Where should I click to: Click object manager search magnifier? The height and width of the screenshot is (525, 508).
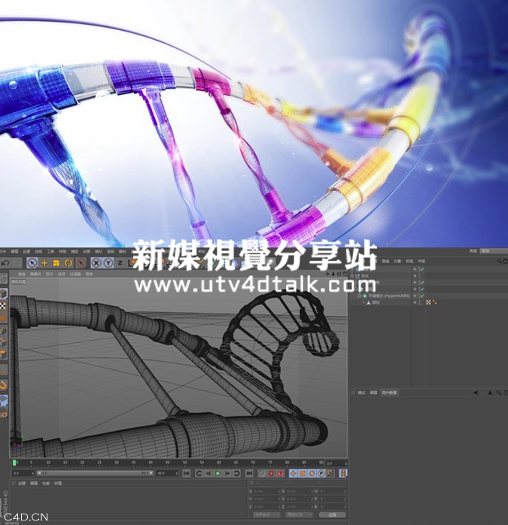pos(500,261)
